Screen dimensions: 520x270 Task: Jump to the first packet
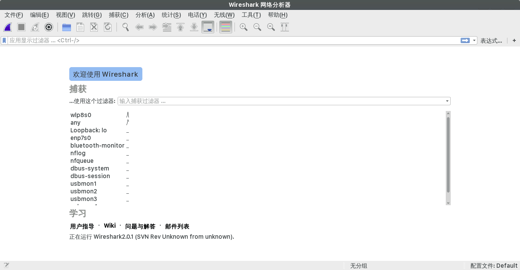click(180, 27)
